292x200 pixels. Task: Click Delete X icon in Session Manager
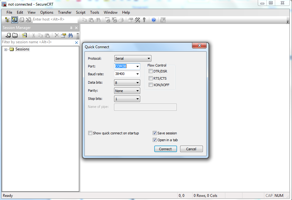57,35
